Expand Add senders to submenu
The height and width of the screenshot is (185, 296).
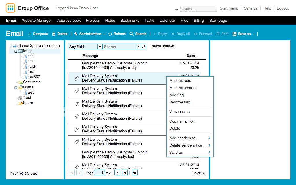click(210, 138)
